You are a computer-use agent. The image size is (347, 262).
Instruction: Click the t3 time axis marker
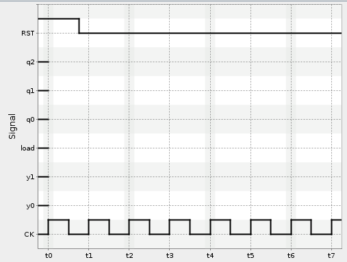[170, 256]
